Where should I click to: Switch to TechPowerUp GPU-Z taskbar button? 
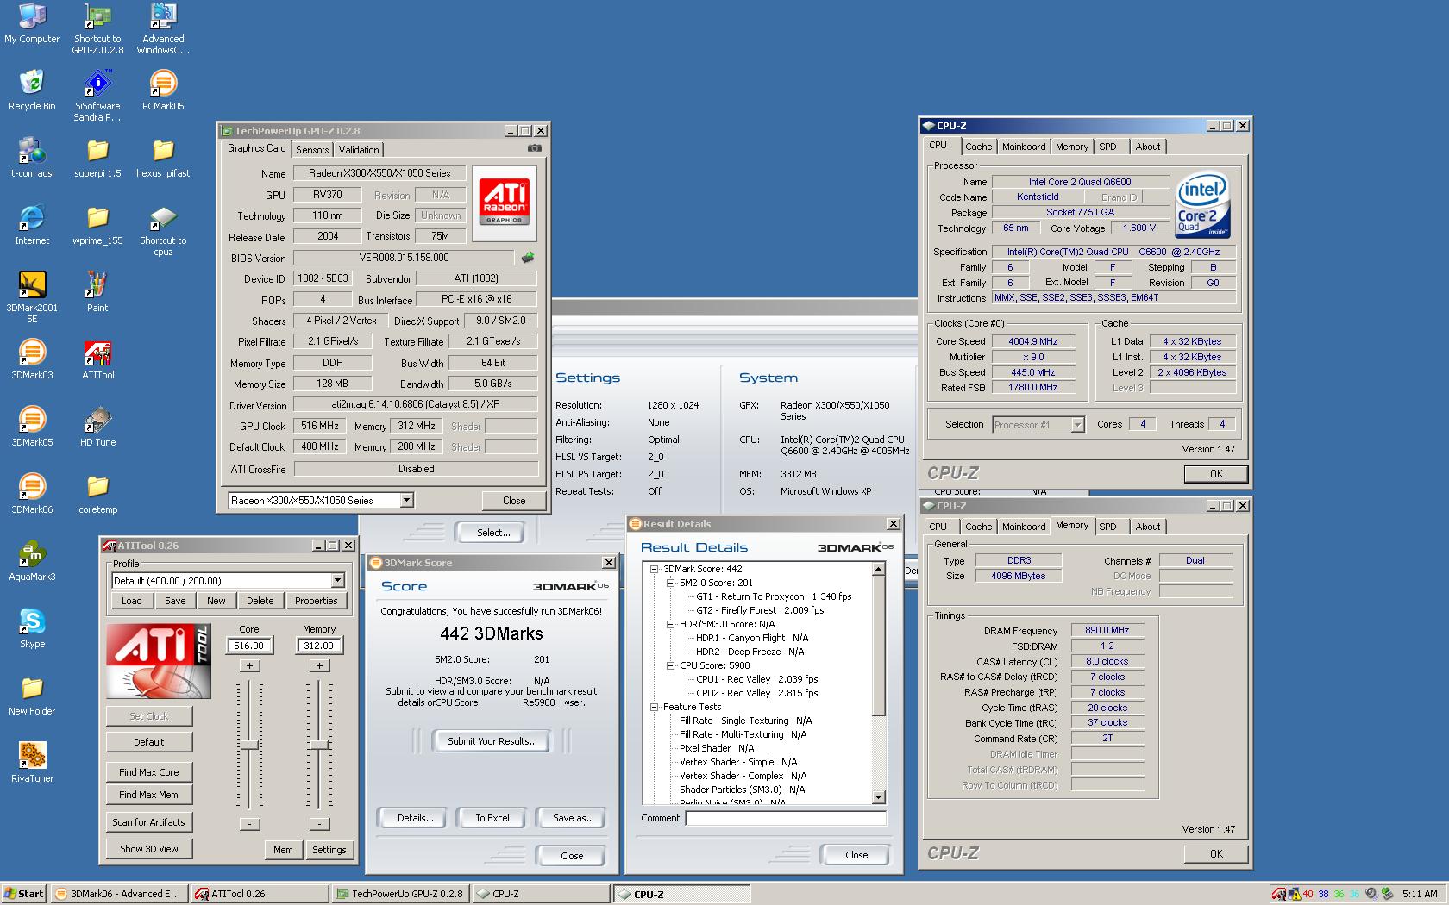[401, 894]
